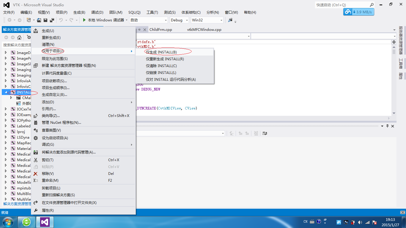Close the active document tab
Viewport: 406px width, 228px height.
tap(145, 30)
